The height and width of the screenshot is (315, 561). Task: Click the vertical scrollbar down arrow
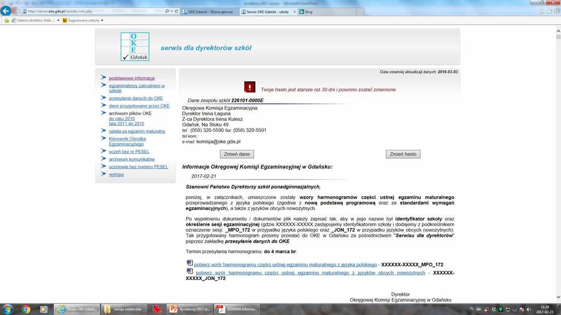tap(558, 297)
